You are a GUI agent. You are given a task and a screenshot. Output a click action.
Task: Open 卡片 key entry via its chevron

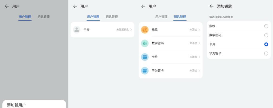click(x=199, y=57)
